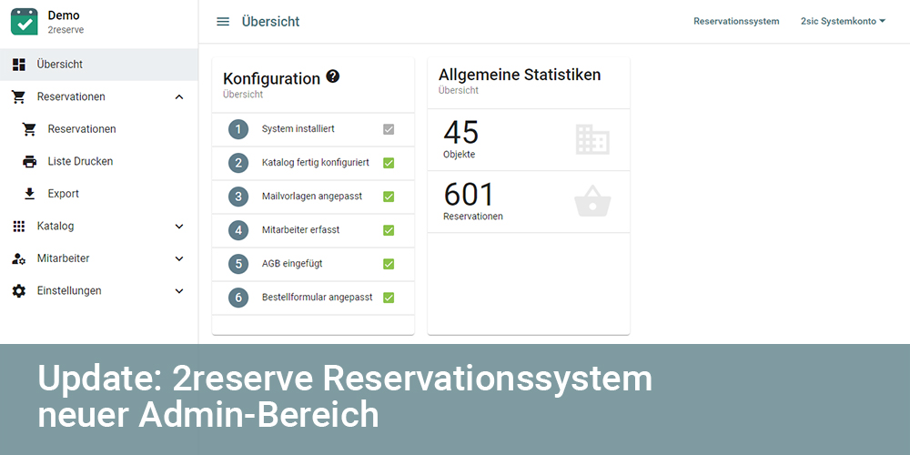The width and height of the screenshot is (910, 455).
Task: Click step number 5 circle
Action: tap(238, 264)
